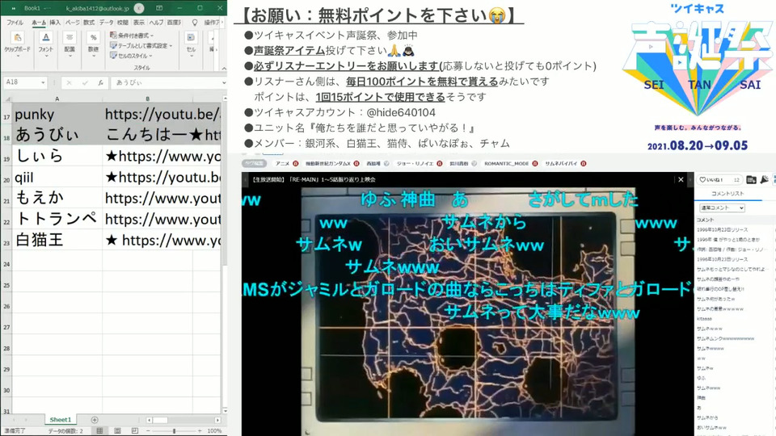Click the 100% zoom level in status bar
The image size is (776, 436).
pyautogui.click(x=214, y=431)
